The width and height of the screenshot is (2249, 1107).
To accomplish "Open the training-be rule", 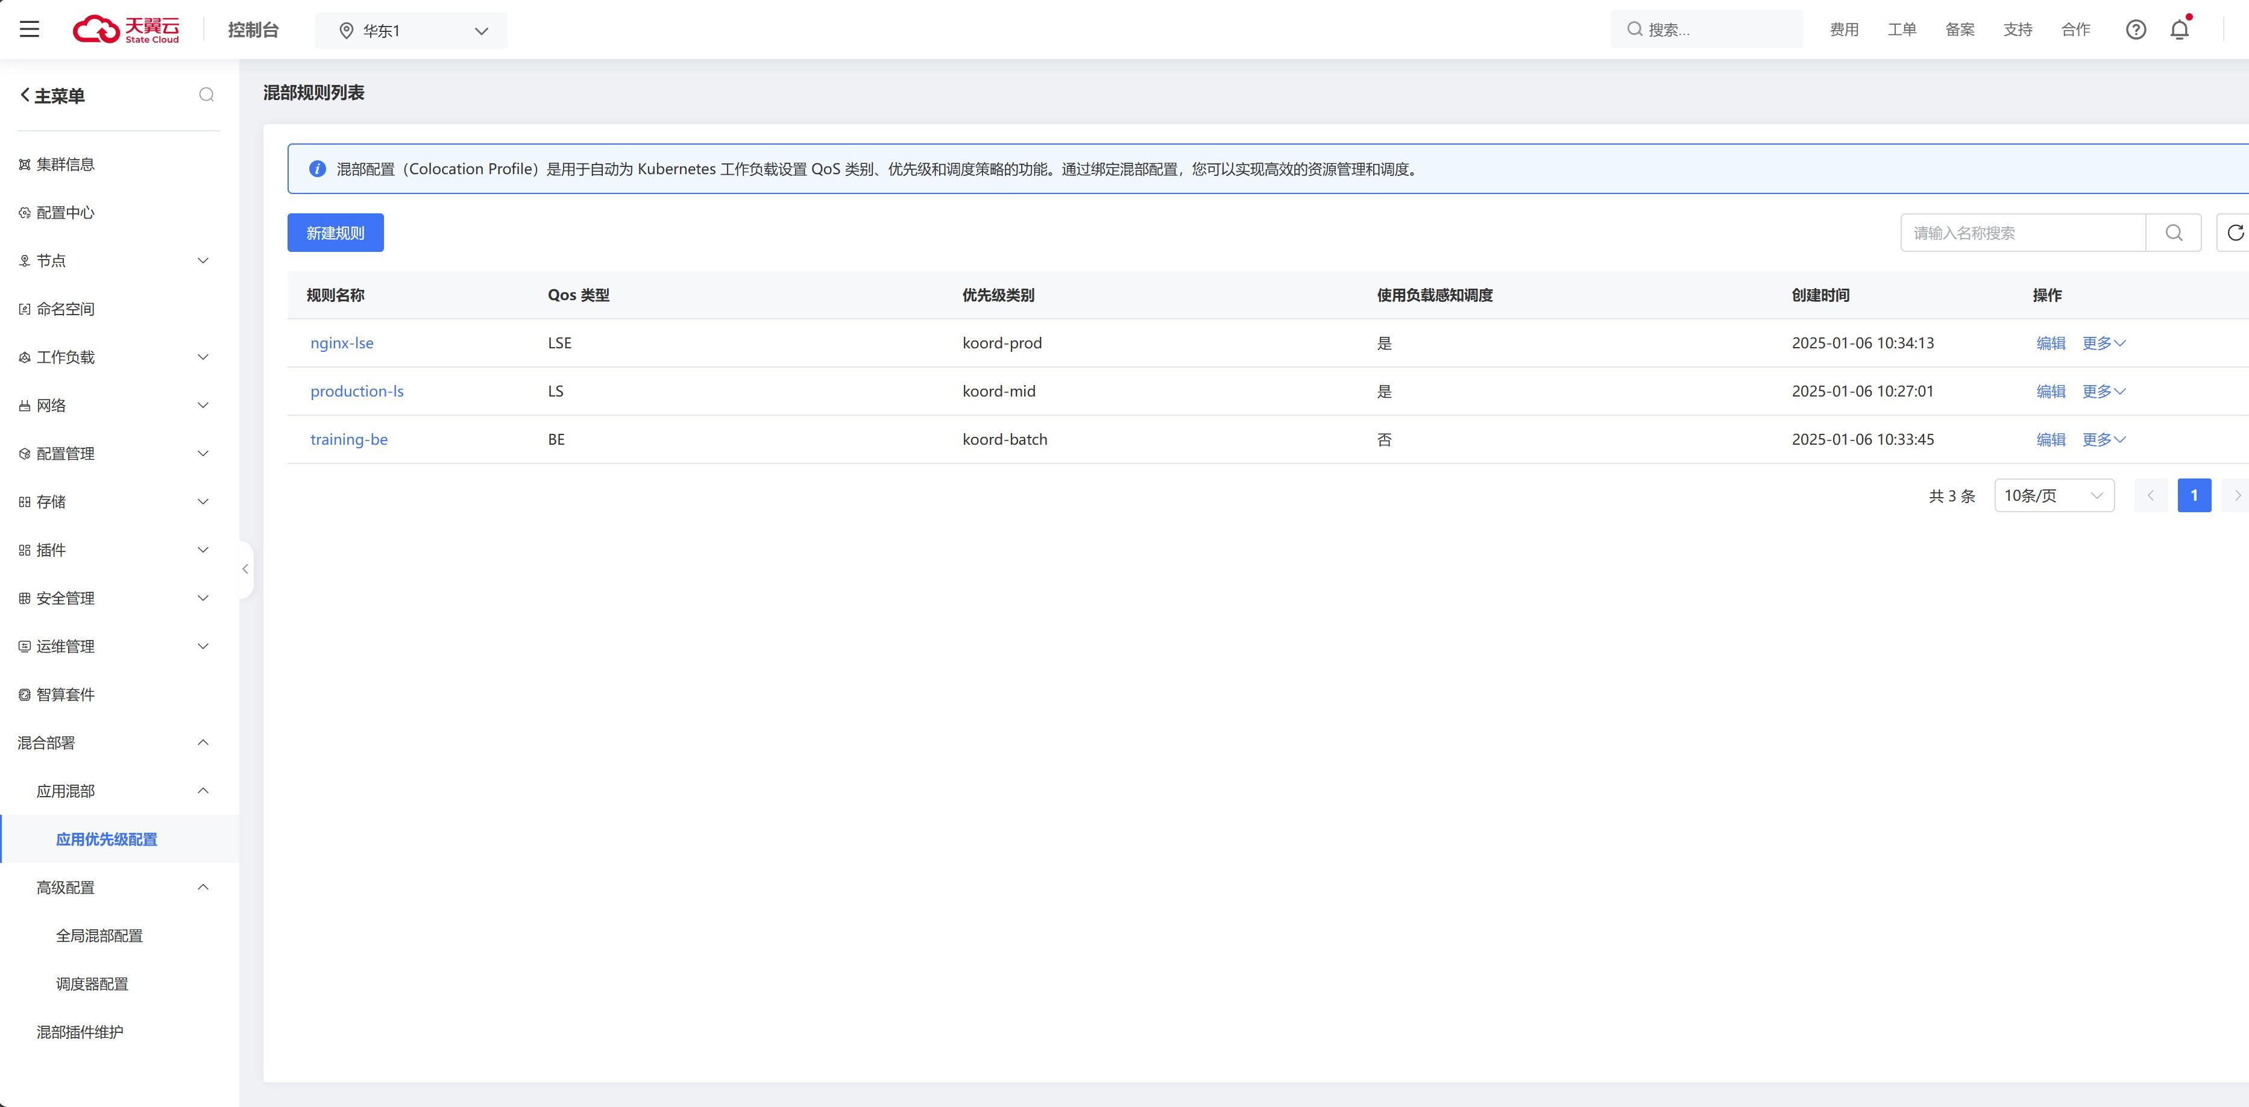I will (349, 439).
